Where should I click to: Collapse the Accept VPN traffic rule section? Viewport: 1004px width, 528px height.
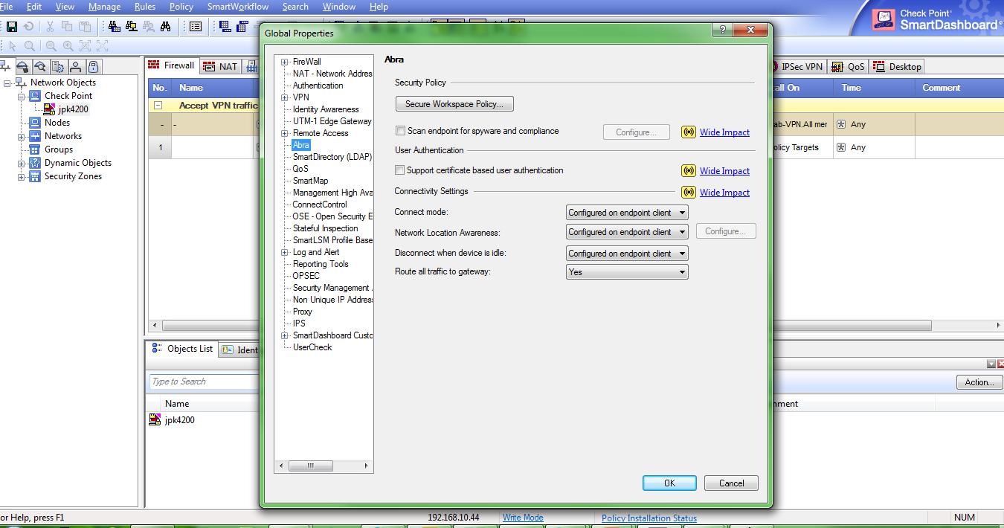[158, 106]
